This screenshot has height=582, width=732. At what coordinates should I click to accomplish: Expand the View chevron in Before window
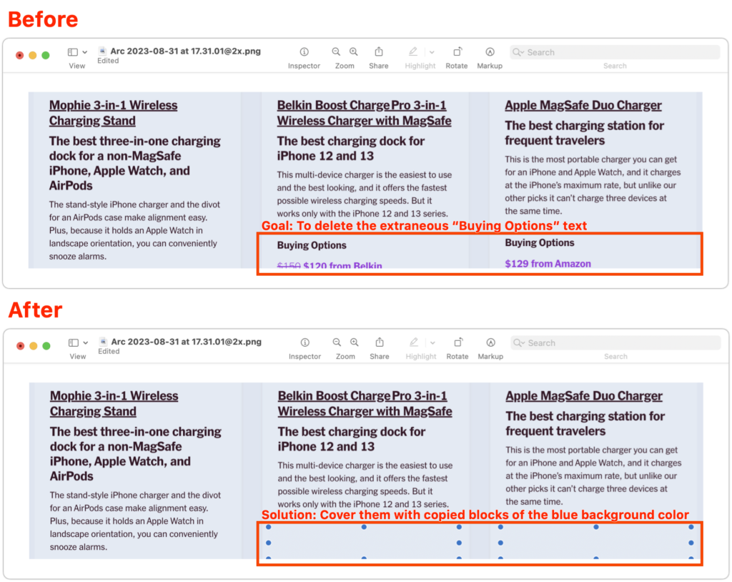pyautogui.click(x=85, y=52)
